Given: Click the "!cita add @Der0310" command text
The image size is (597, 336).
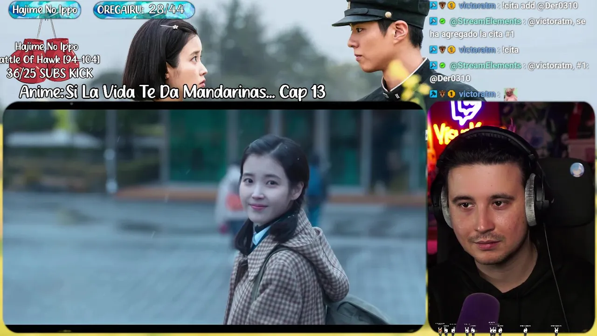Looking at the screenshot, I should (x=539, y=6).
